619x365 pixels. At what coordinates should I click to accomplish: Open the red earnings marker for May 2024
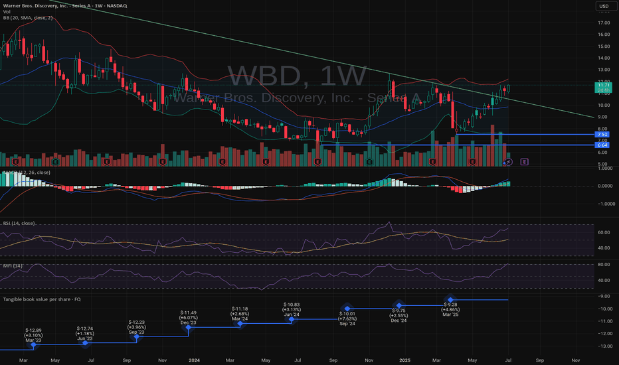266,162
